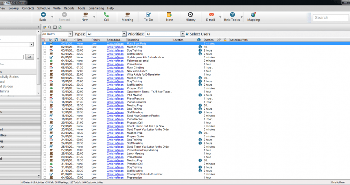Open the All Dates filter dropdown

70,34
